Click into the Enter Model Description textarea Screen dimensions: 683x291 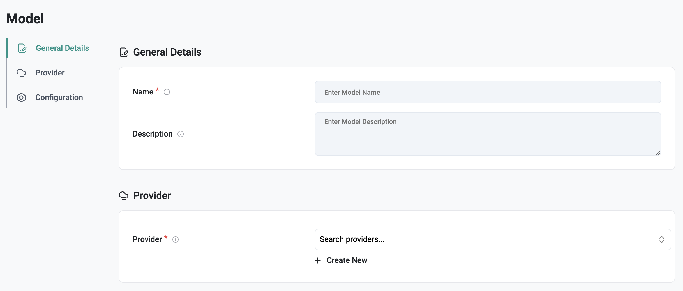[x=488, y=134]
